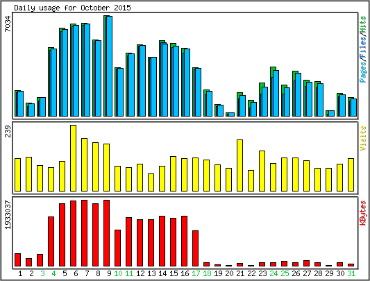Click the Visits legend label

click(x=363, y=138)
